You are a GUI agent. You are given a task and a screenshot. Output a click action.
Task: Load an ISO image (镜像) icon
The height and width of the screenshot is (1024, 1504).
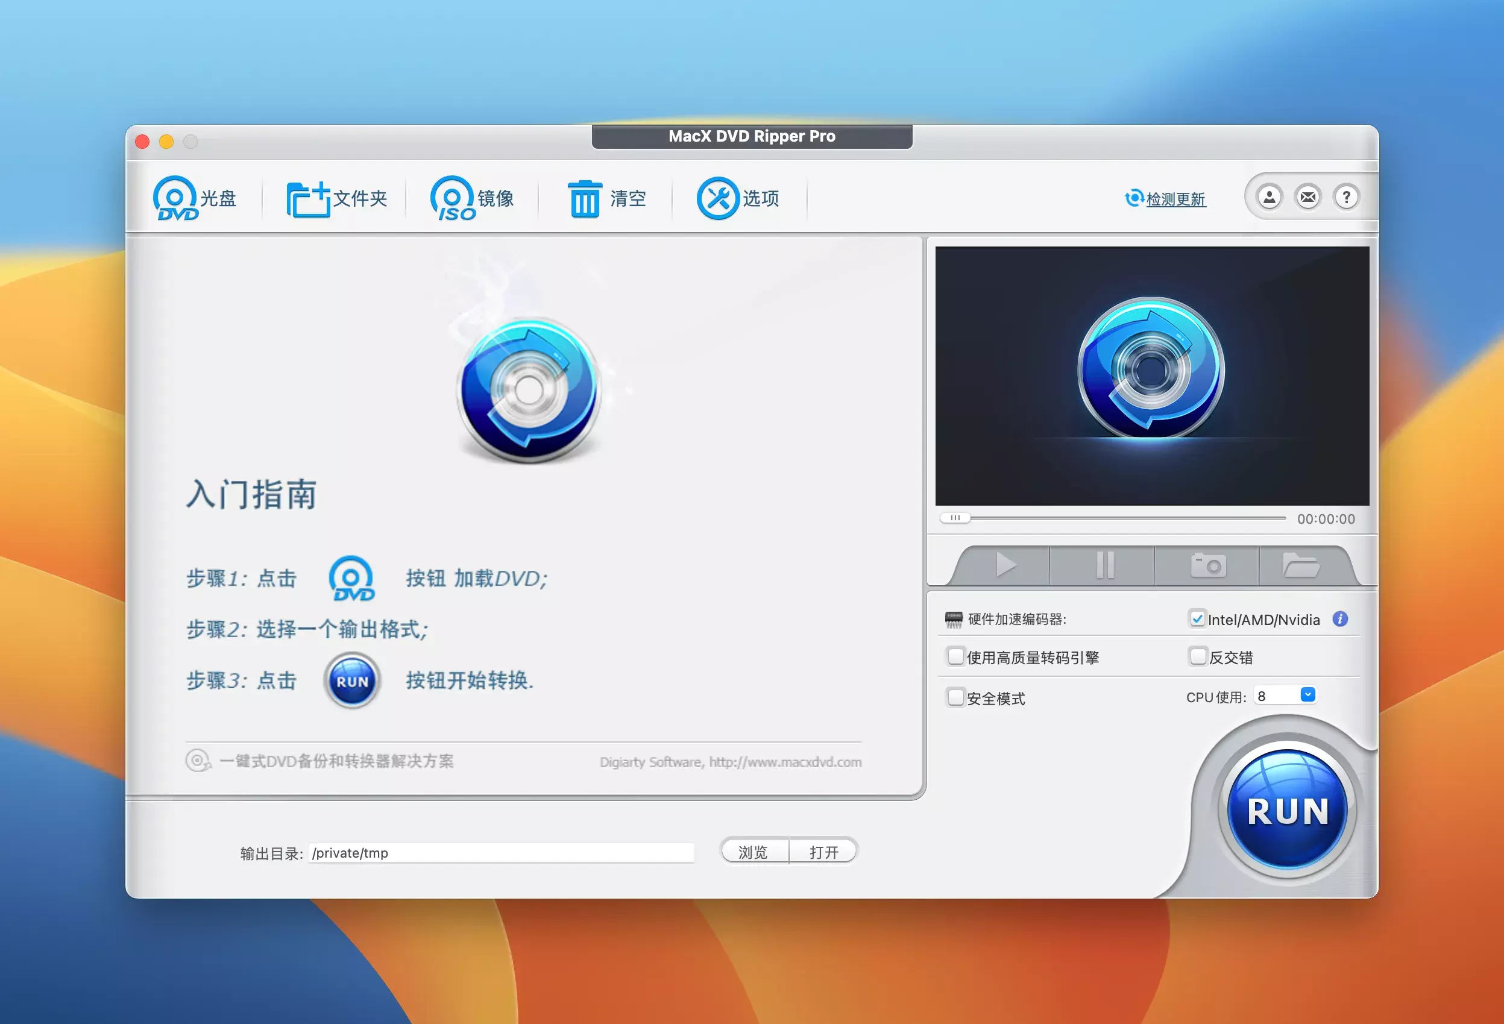tap(452, 198)
